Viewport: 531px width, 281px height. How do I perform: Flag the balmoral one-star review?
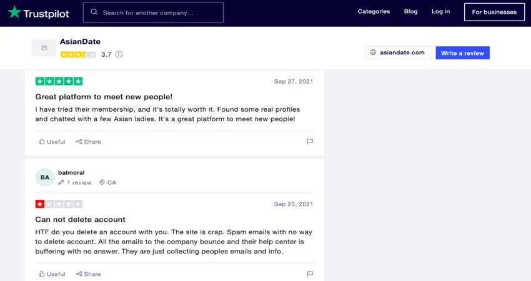pyautogui.click(x=310, y=274)
